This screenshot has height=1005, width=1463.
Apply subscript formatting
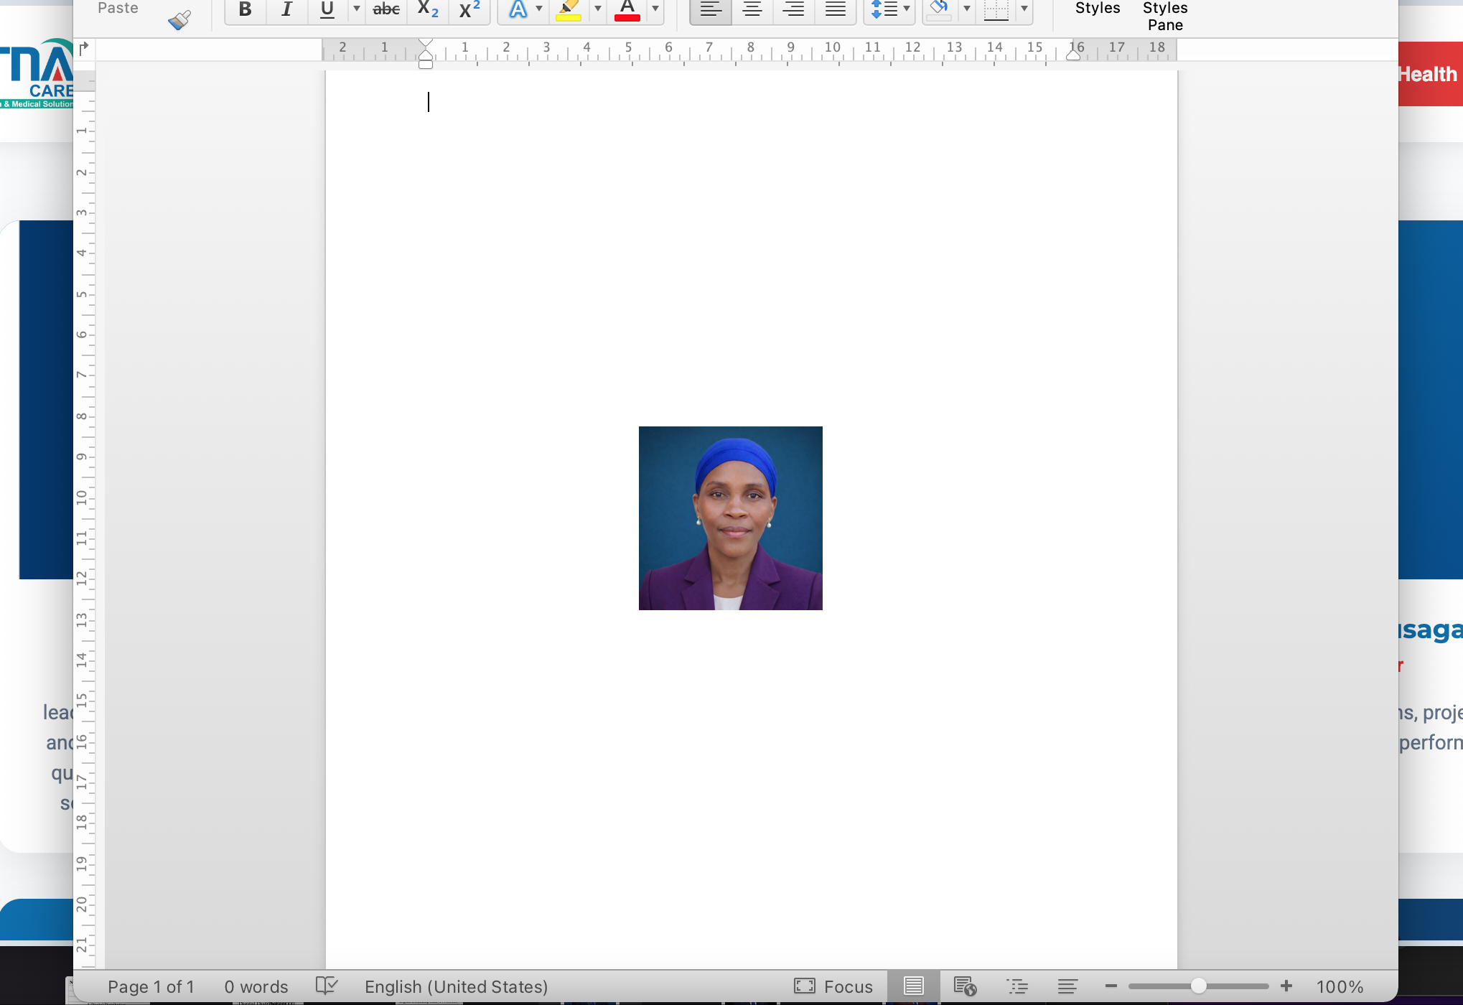click(x=428, y=9)
